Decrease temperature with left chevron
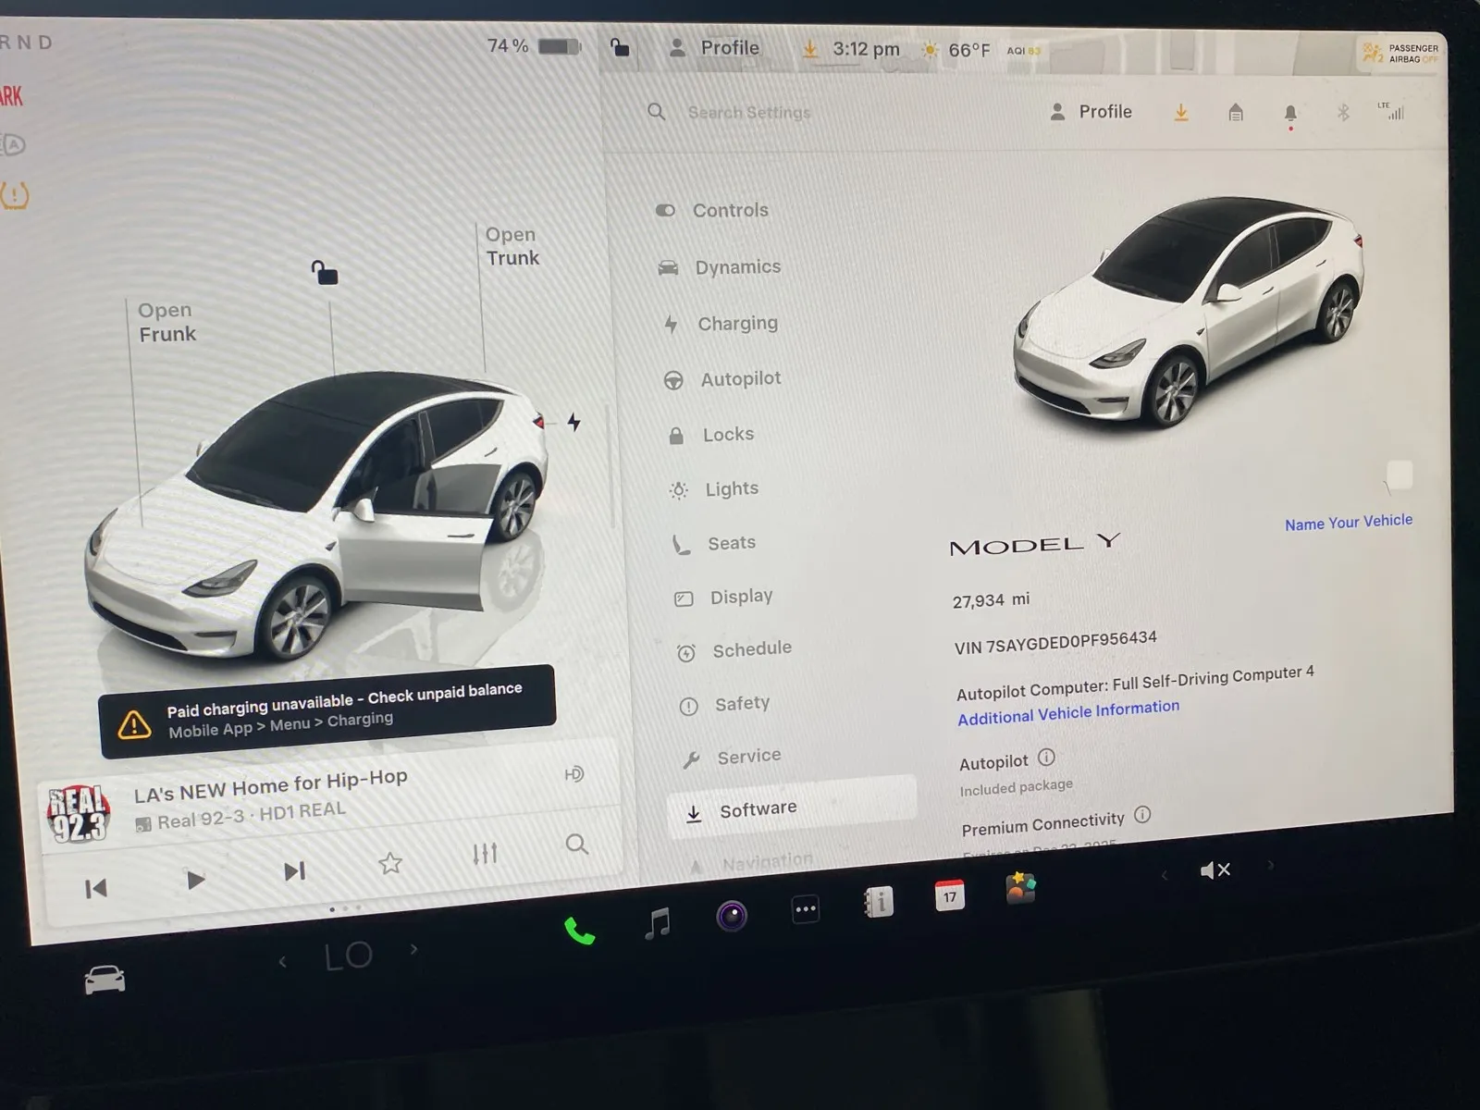The width and height of the screenshot is (1480, 1110). (283, 962)
